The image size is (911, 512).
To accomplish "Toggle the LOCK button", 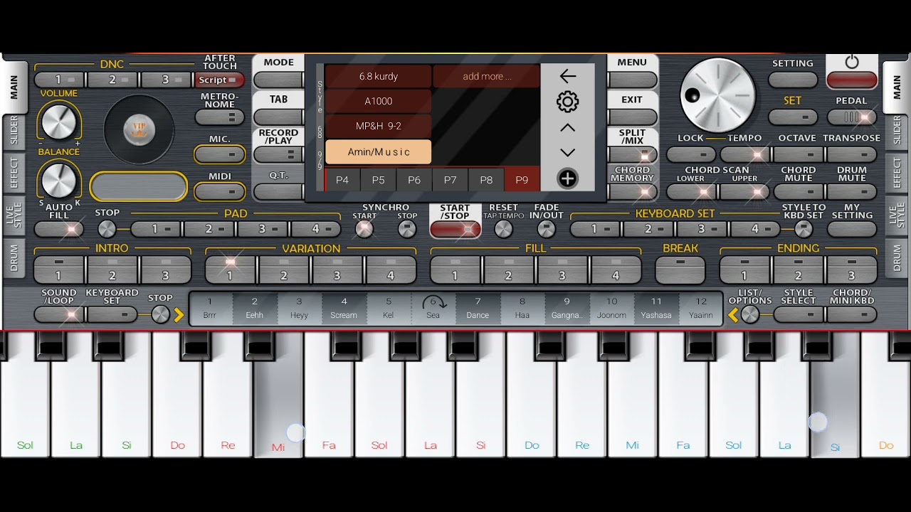I will pos(691,154).
